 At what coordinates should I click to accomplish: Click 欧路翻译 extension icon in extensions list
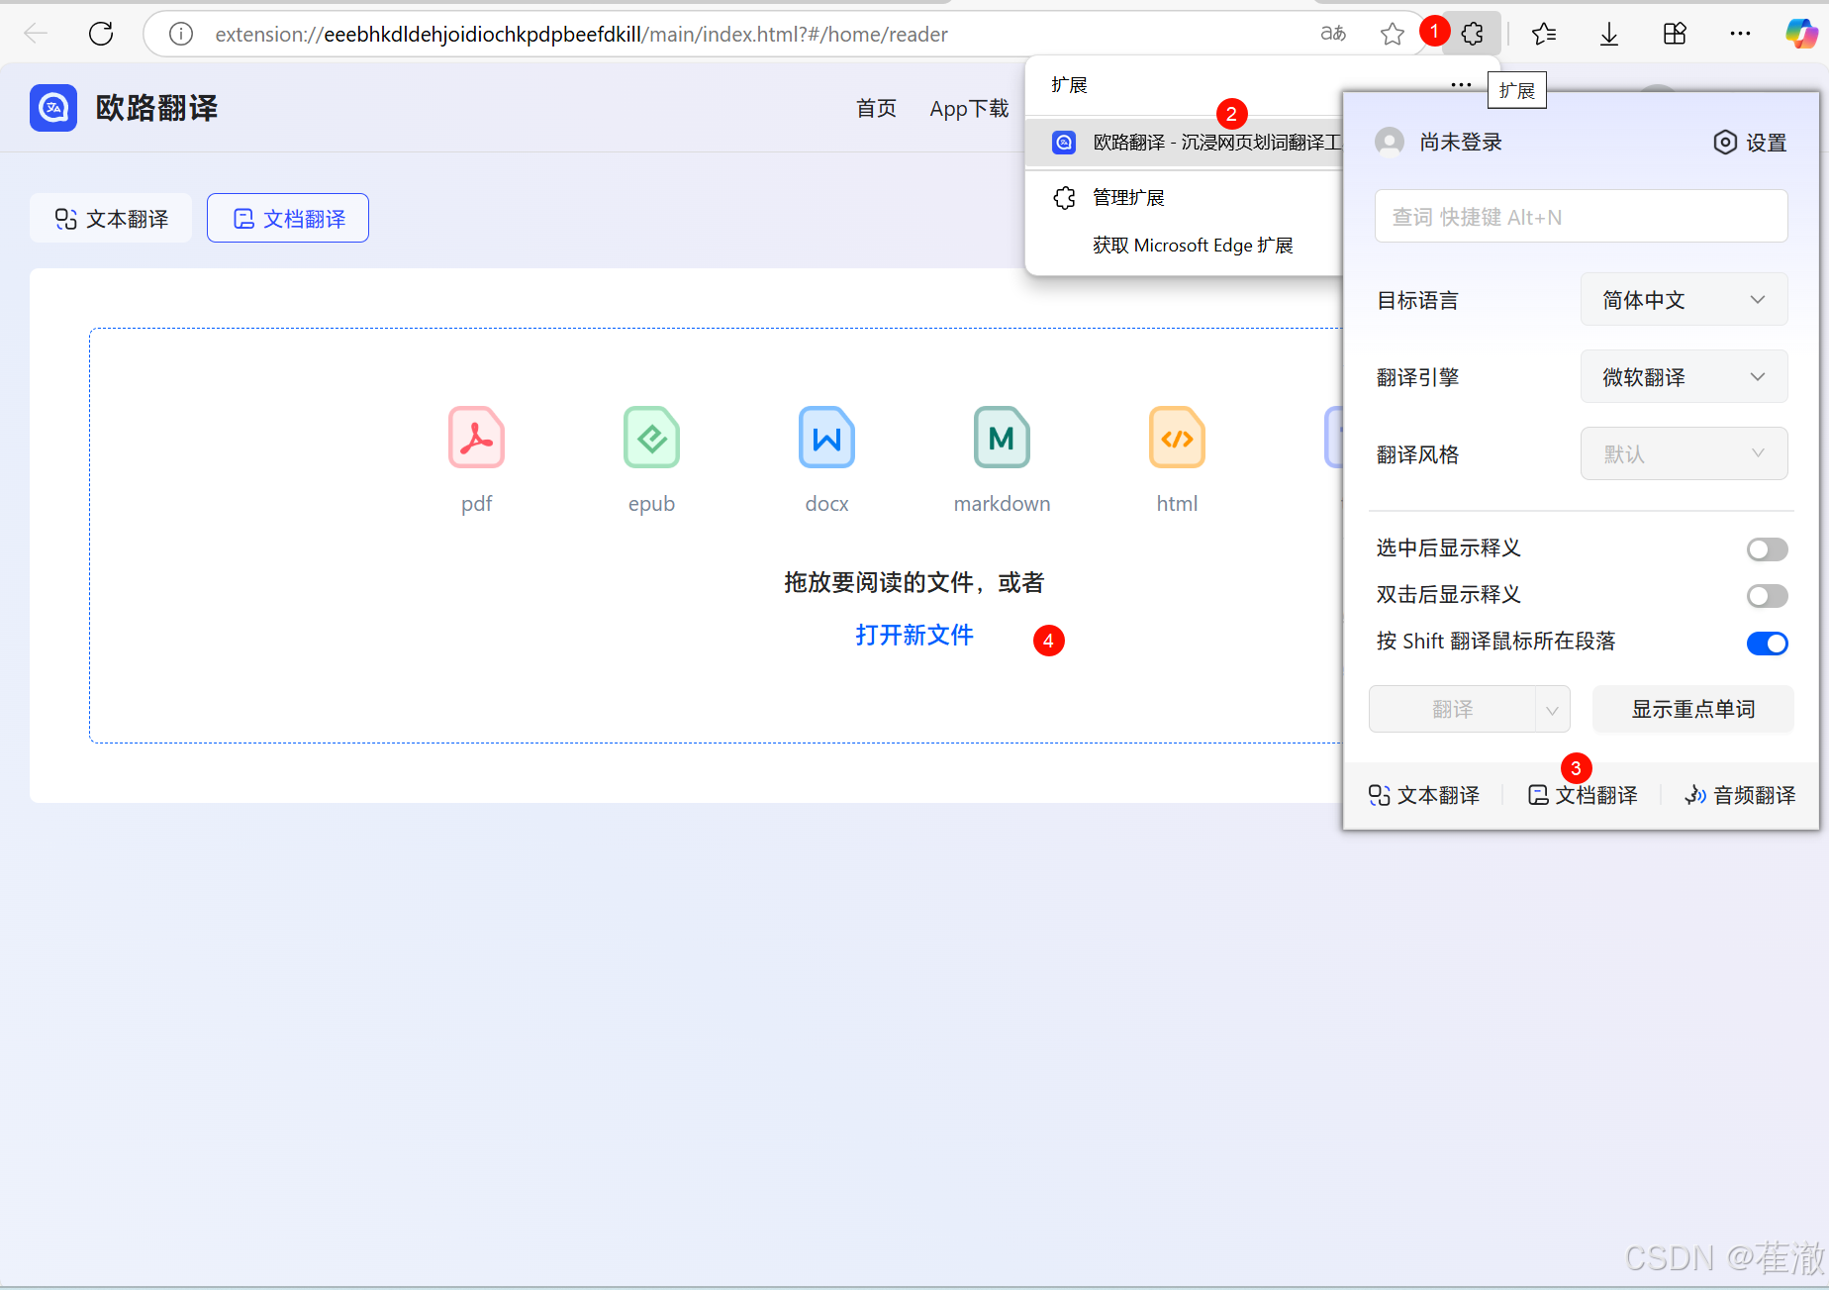pyautogui.click(x=1064, y=143)
